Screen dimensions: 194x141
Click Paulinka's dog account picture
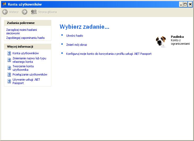pyautogui.click(x=161, y=42)
